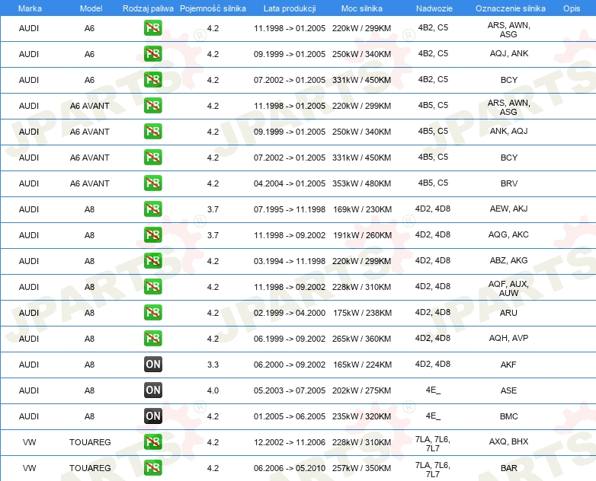
Task: Click engine codes 'ANK, AQJ' in A6 AVANT row
Action: pyautogui.click(x=508, y=131)
